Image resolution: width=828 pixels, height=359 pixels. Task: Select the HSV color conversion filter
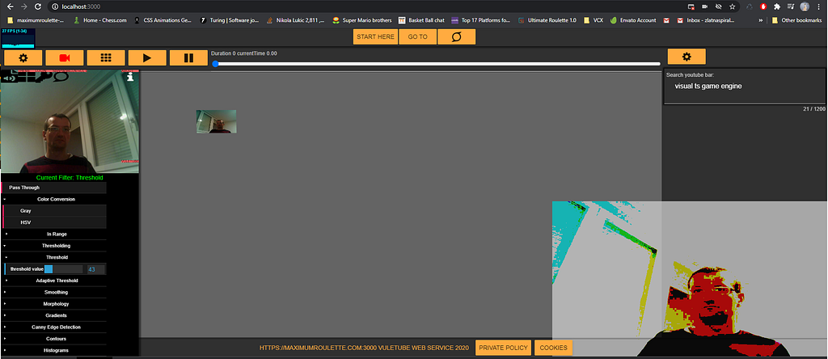click(x=56, y=222)
